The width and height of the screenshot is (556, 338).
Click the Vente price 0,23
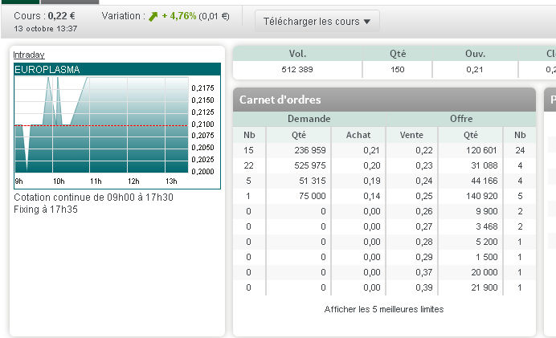click(x=424, y=165)
